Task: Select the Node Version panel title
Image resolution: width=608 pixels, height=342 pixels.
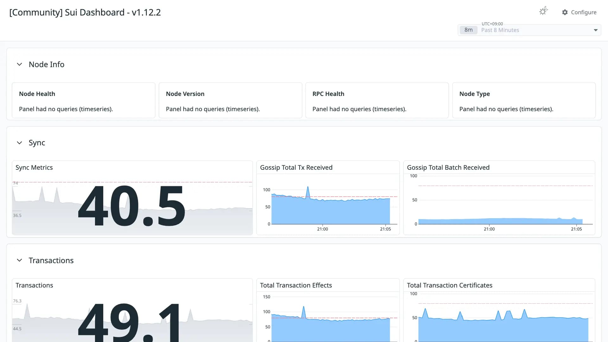Action: click(185, 94)
